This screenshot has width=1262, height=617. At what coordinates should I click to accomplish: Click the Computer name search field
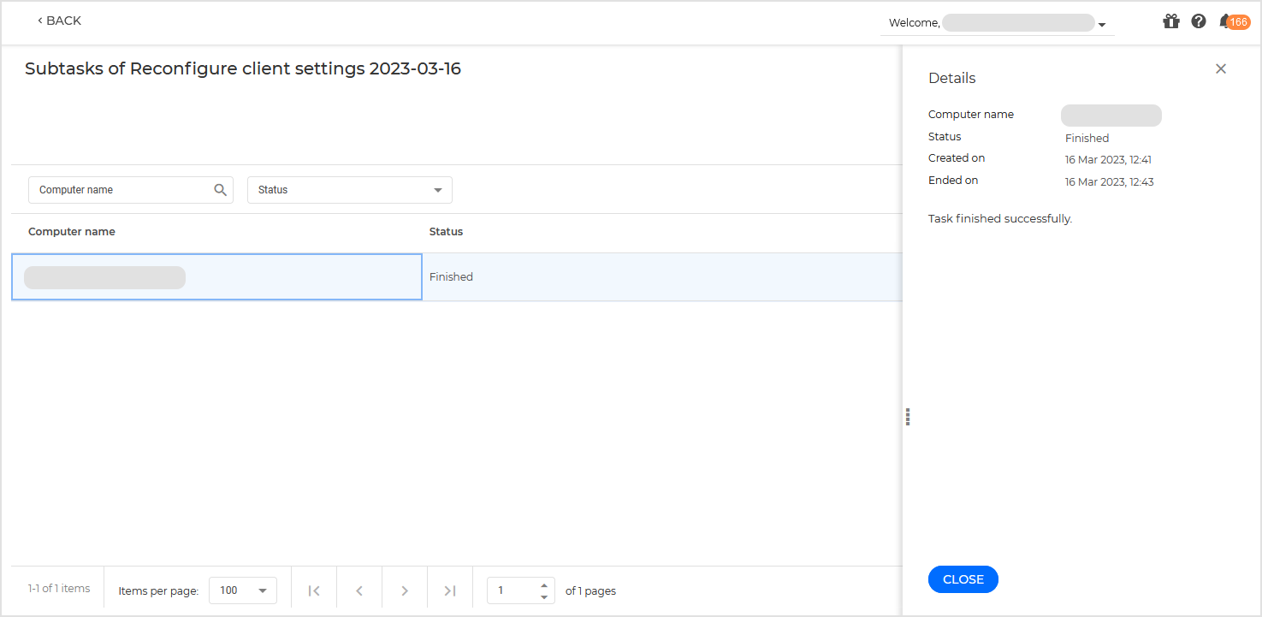[120, 189]
